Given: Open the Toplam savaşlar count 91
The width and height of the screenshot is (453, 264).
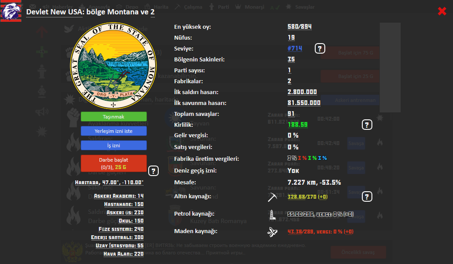Looking at the screenshot, I should (291, 114).
